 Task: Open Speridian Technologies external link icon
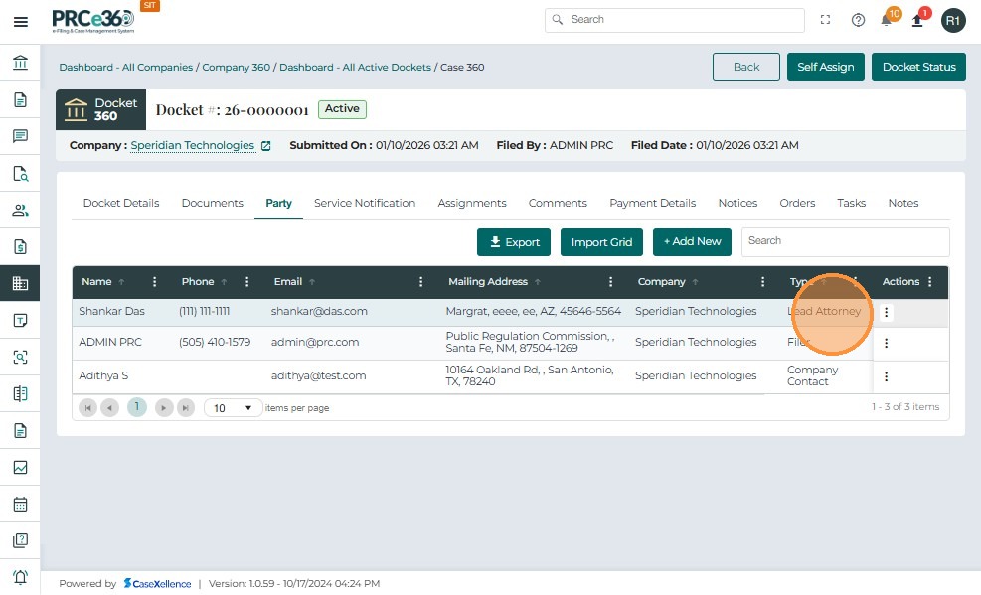tap(266, 146)
